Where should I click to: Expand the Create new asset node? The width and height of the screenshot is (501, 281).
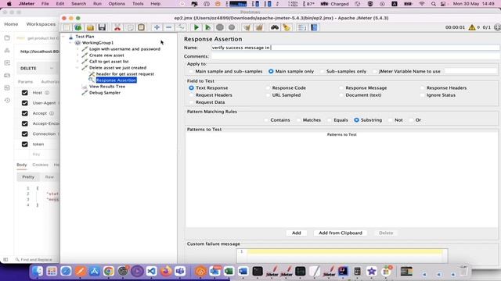click(x=77, y=55)
